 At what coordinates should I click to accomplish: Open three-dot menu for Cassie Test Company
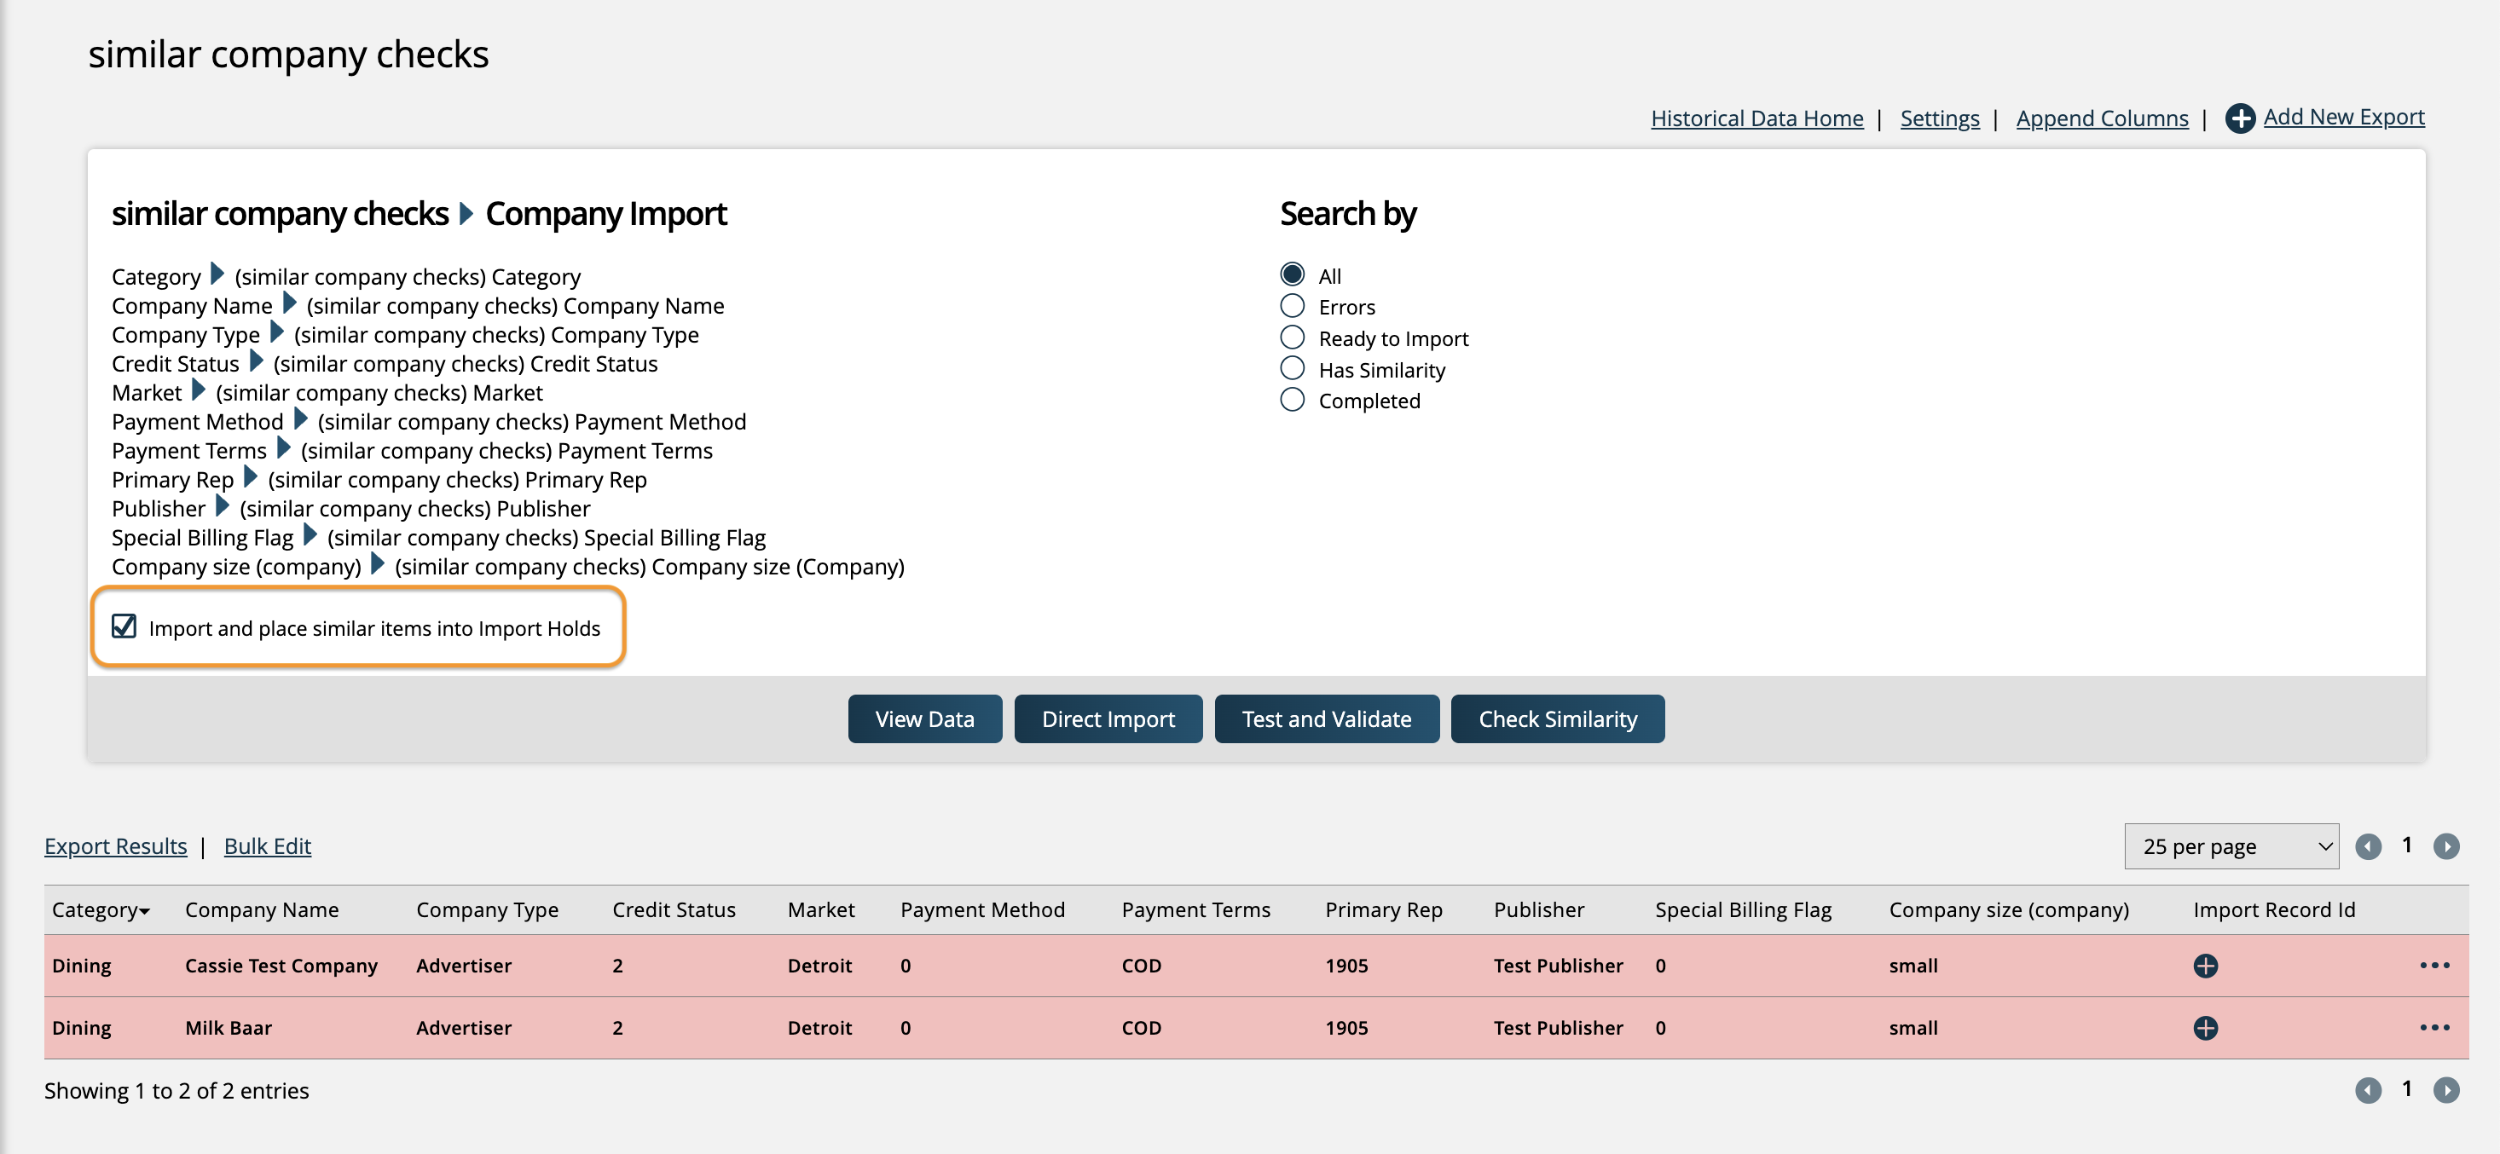[x=2434, y=966]
